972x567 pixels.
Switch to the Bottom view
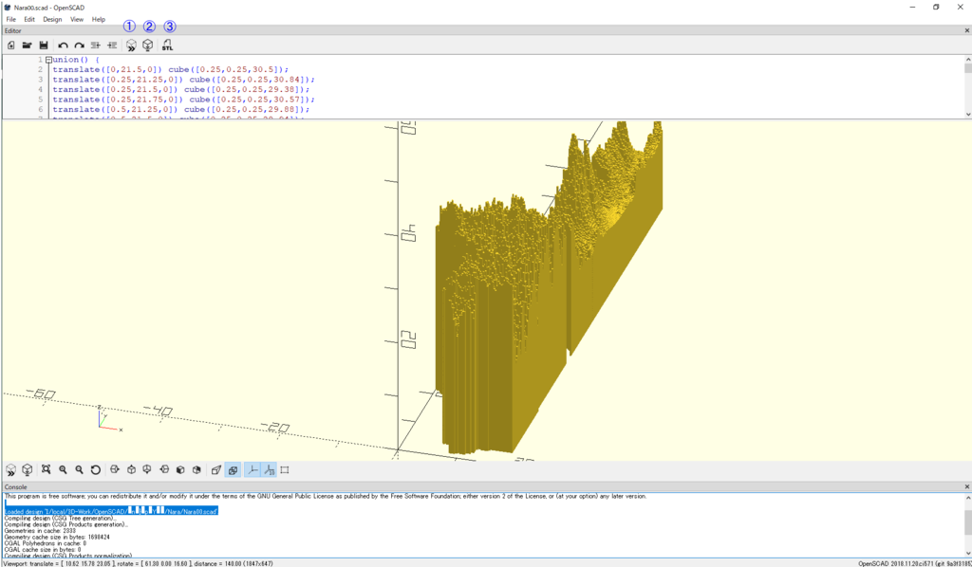[147, 470]
